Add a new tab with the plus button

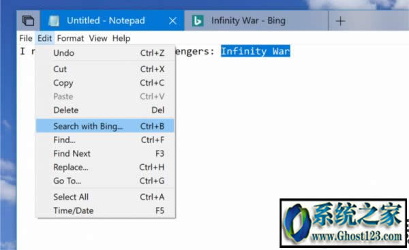(x=340, y=21)
